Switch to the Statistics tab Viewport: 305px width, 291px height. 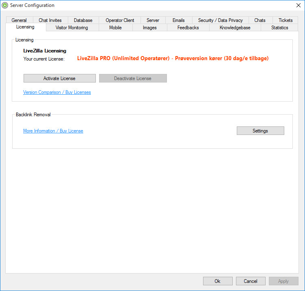(279, 28)
